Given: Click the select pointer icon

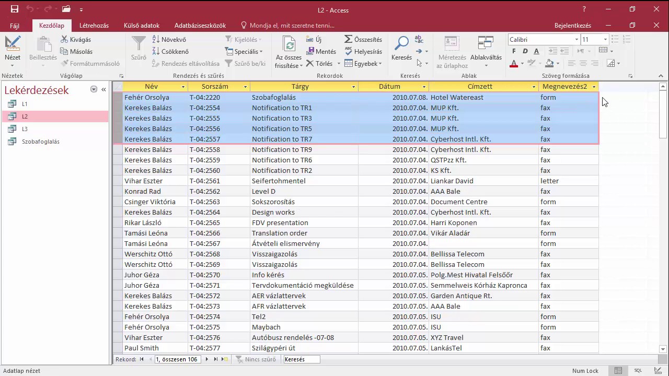Looking at the screenshot, I should pos(419,63).
